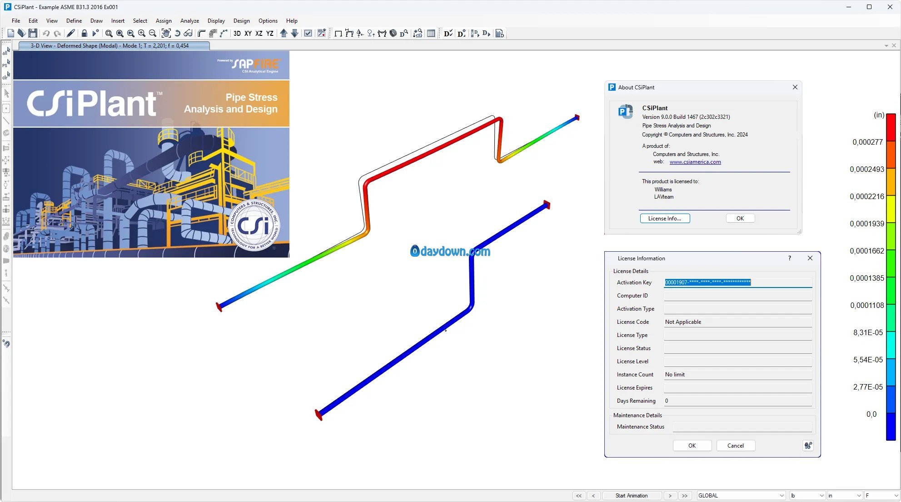901x502 pixels.
Task: Switch to the 3D view
Action: pos(237,33)
